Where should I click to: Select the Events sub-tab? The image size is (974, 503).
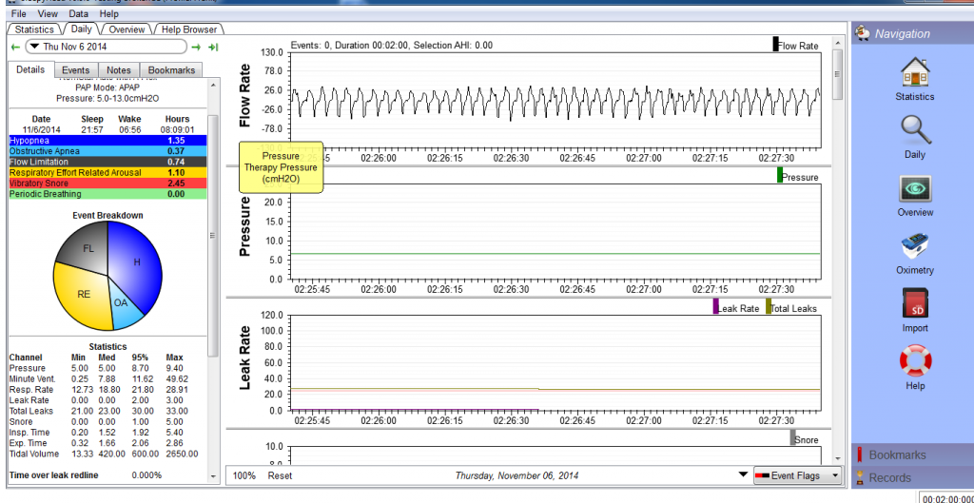[76, 70]
